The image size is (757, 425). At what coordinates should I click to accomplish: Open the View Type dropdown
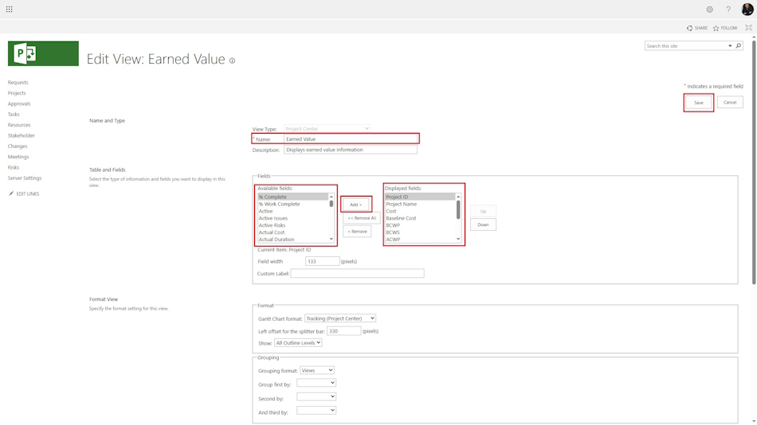327,129
